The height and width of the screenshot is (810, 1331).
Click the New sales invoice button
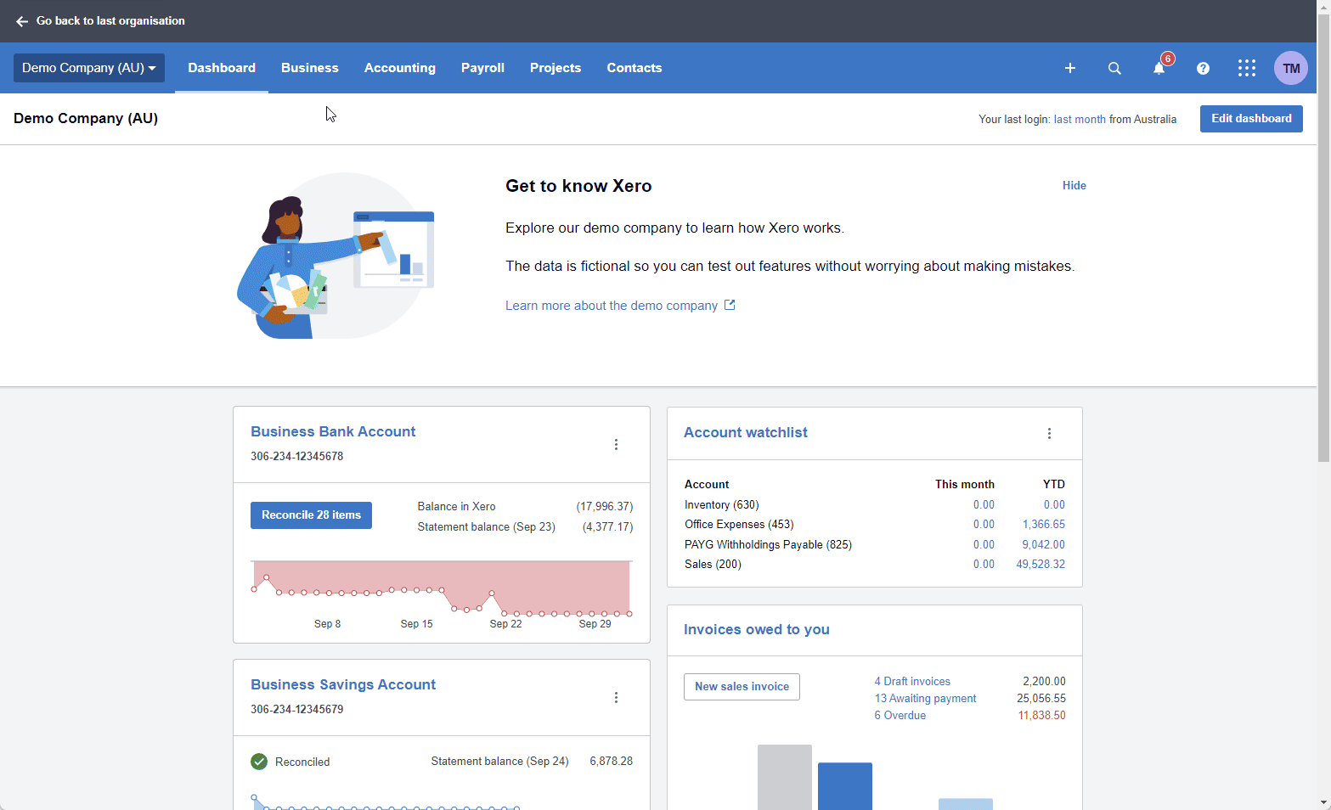741,686
